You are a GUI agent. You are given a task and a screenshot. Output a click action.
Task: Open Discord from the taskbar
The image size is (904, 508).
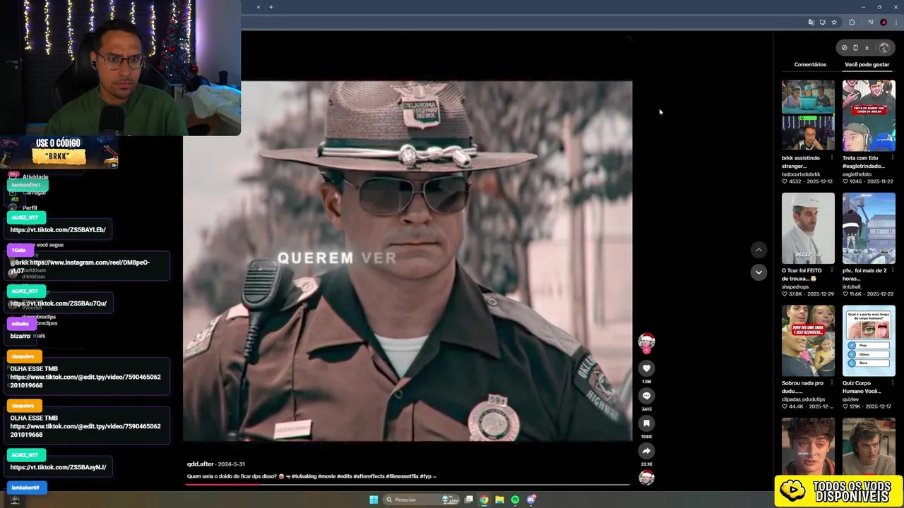click(531, 500)
